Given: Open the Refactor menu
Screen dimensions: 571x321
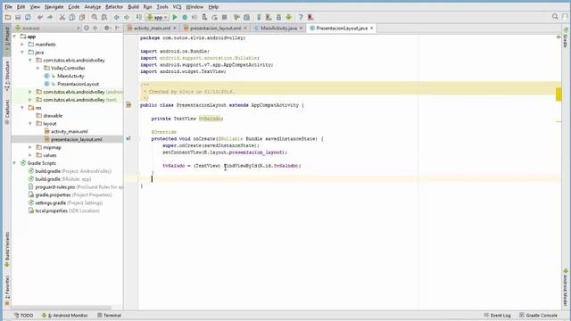Looking at the screenshot, I should (114, 7).
